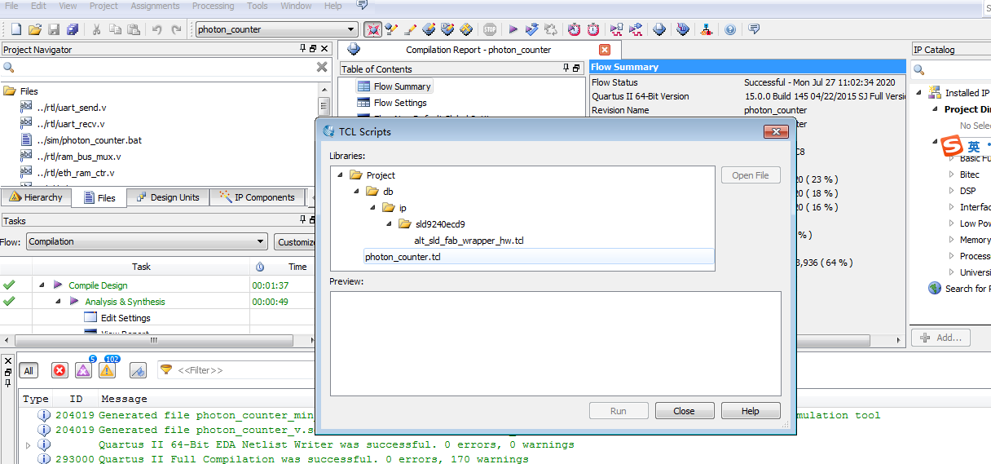Open the Processing menu

pos(213,6)
